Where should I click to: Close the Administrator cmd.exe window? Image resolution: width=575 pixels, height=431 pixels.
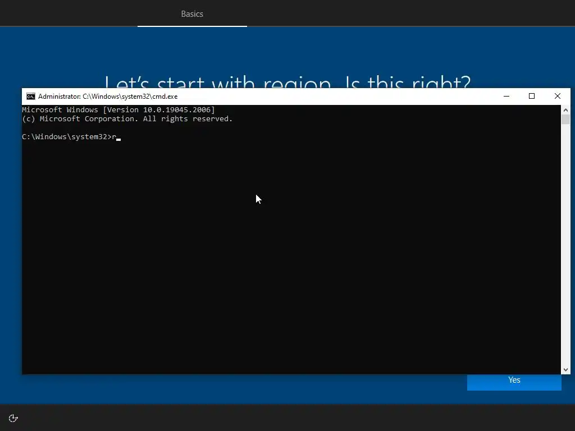tap(558, 97)
